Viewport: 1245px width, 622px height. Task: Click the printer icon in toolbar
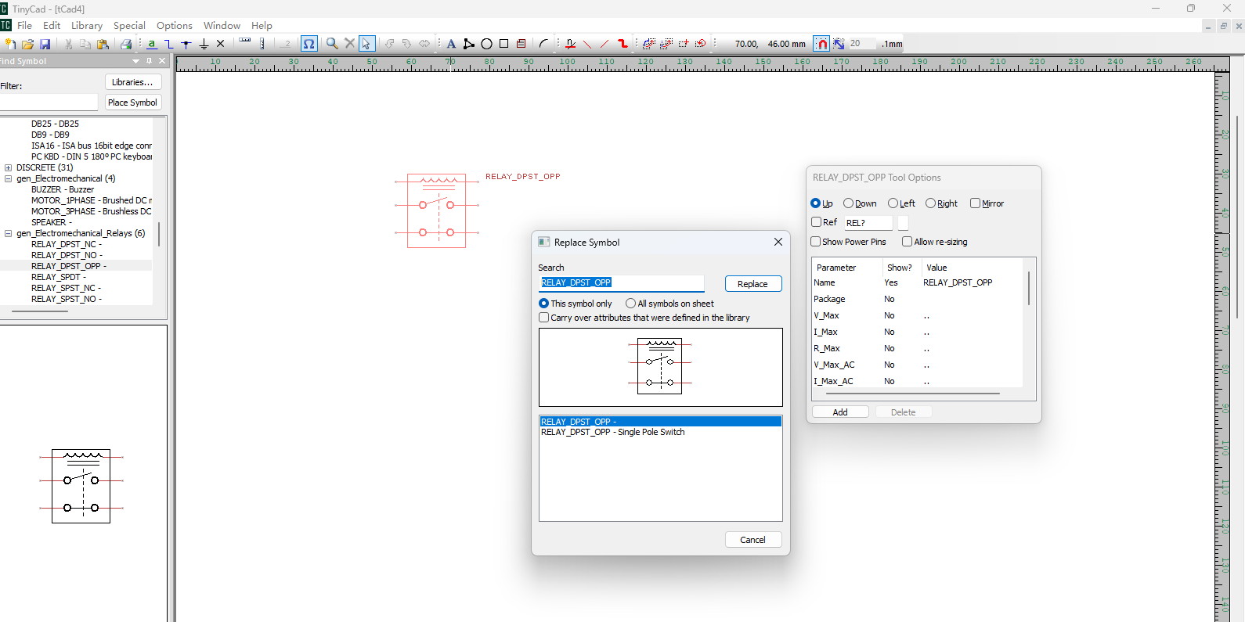pos(125,45)
